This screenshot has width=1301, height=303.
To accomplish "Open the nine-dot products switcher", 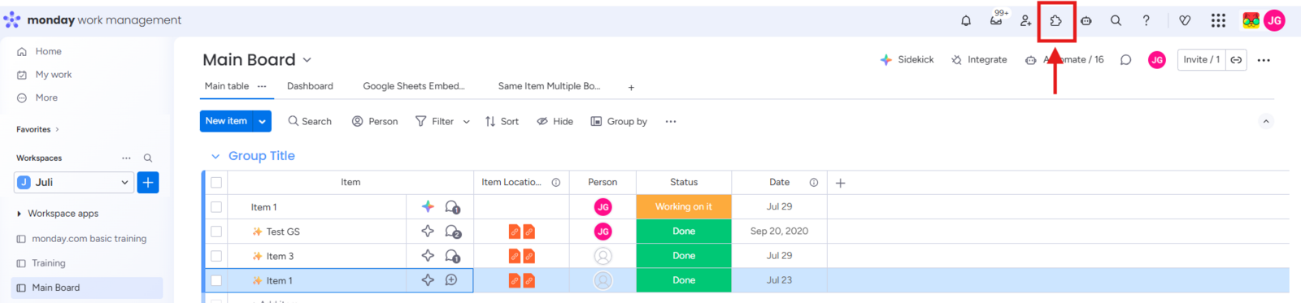I will pos(1218,20).
